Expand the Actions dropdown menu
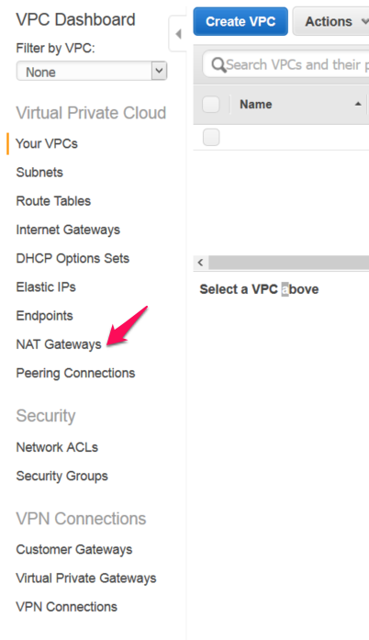Screen dimensions: 369x640 [x=330, y=21]
